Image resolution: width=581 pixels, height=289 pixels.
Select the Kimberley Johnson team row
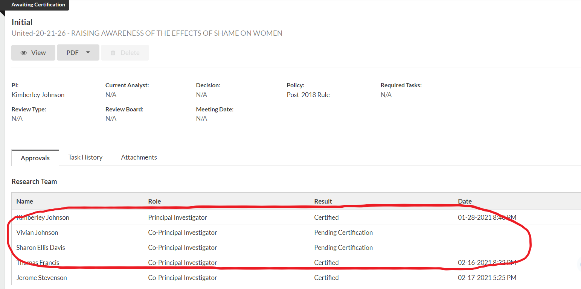pos(43,218)
